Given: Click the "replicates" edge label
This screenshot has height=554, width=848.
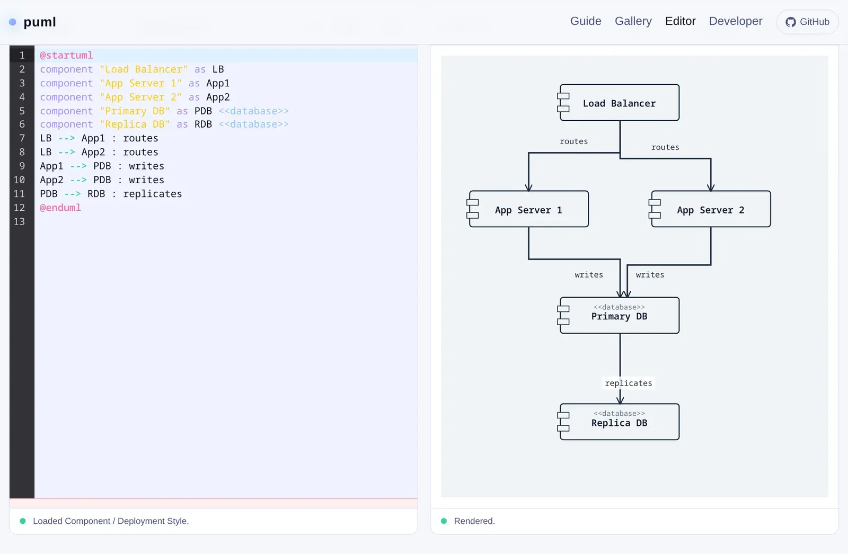Looking at the screenshot, I should pyautogui.click(x=629, y=383).
